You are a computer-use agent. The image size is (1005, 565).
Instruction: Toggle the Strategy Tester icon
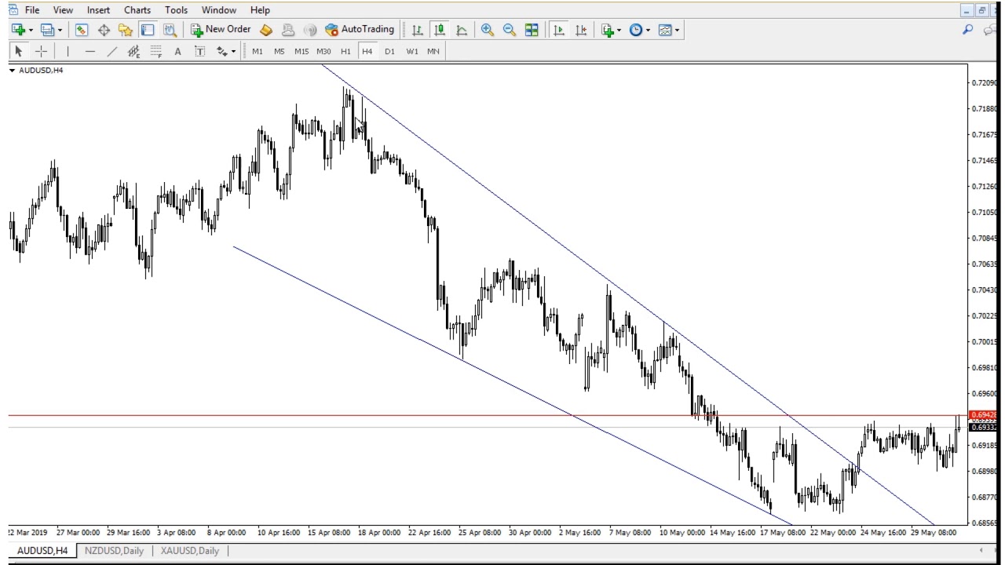[170, 30]
